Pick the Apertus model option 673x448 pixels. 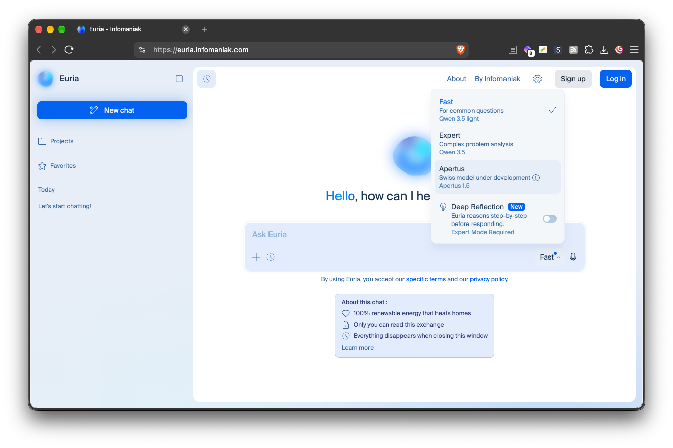(498, 177)
